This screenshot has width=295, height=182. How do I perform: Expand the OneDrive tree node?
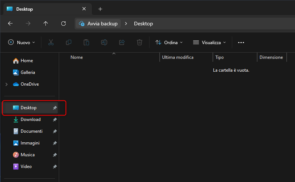(6, 84)
